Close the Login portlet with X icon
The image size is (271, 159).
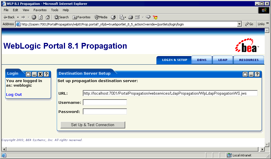pos(40,74)
